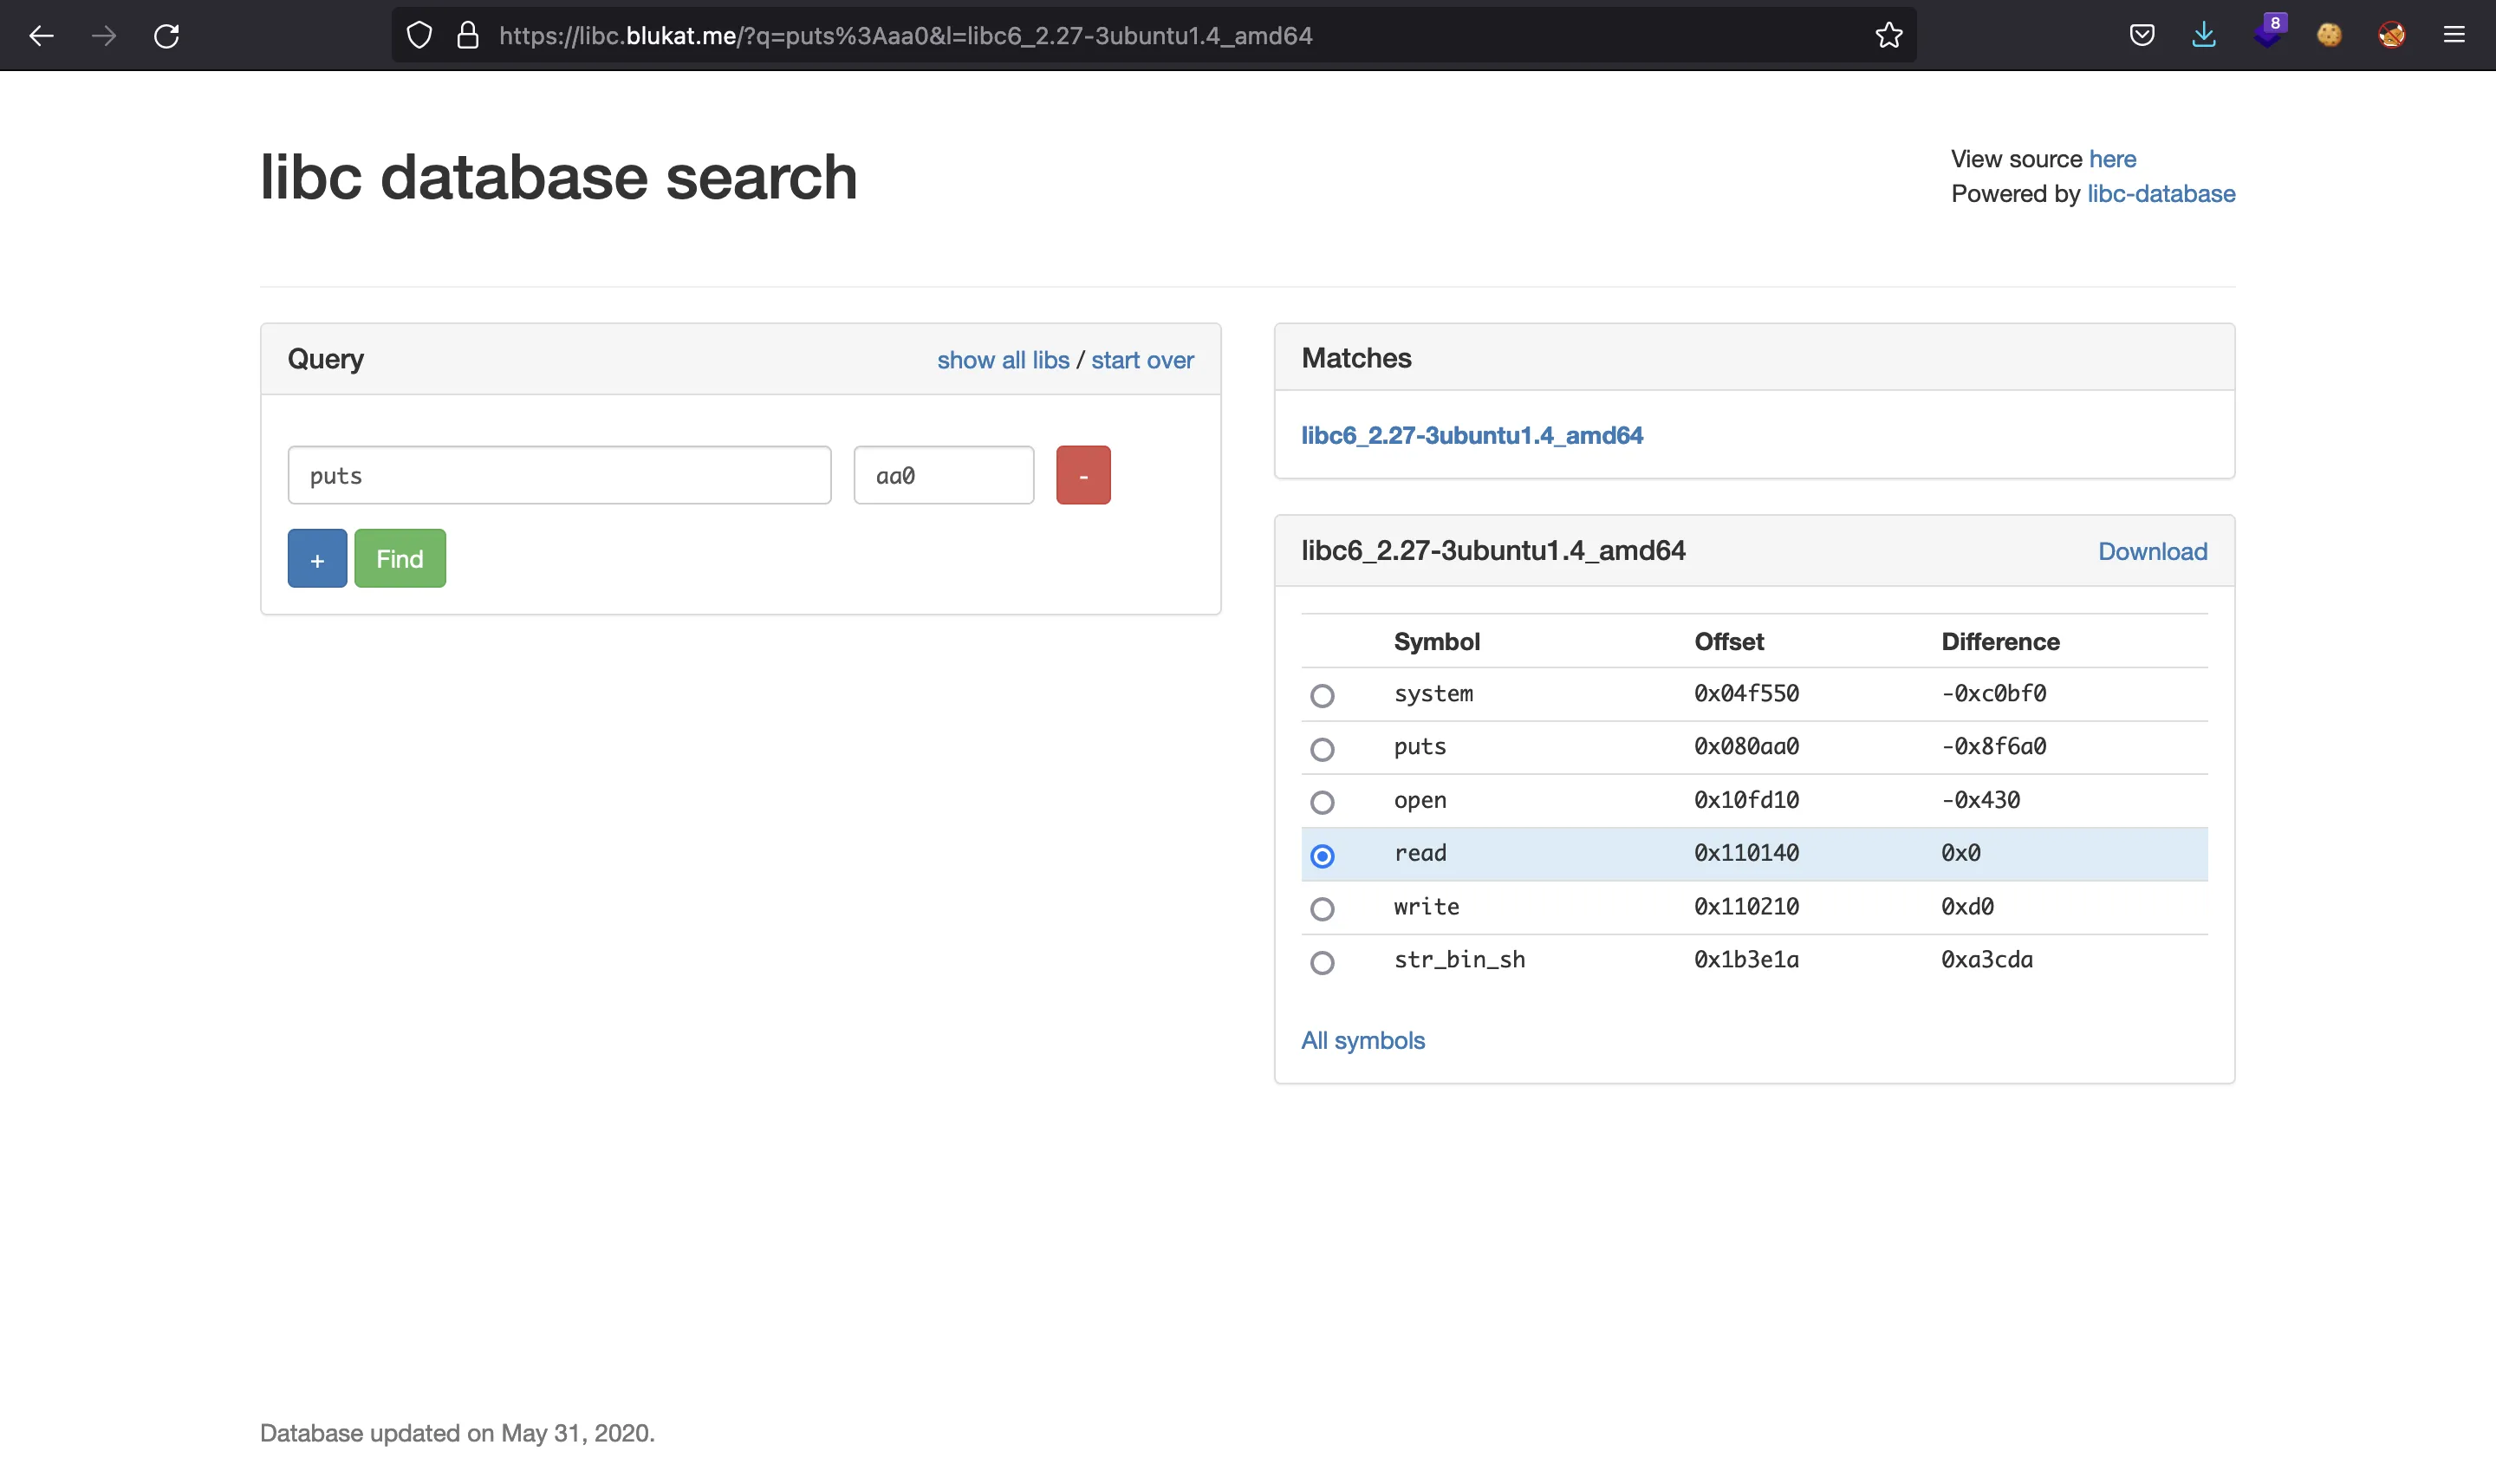This screenshot has width=2496, height=1484.
Task: Click the difference value -0x8f6a0
Action: point(1993,747)
